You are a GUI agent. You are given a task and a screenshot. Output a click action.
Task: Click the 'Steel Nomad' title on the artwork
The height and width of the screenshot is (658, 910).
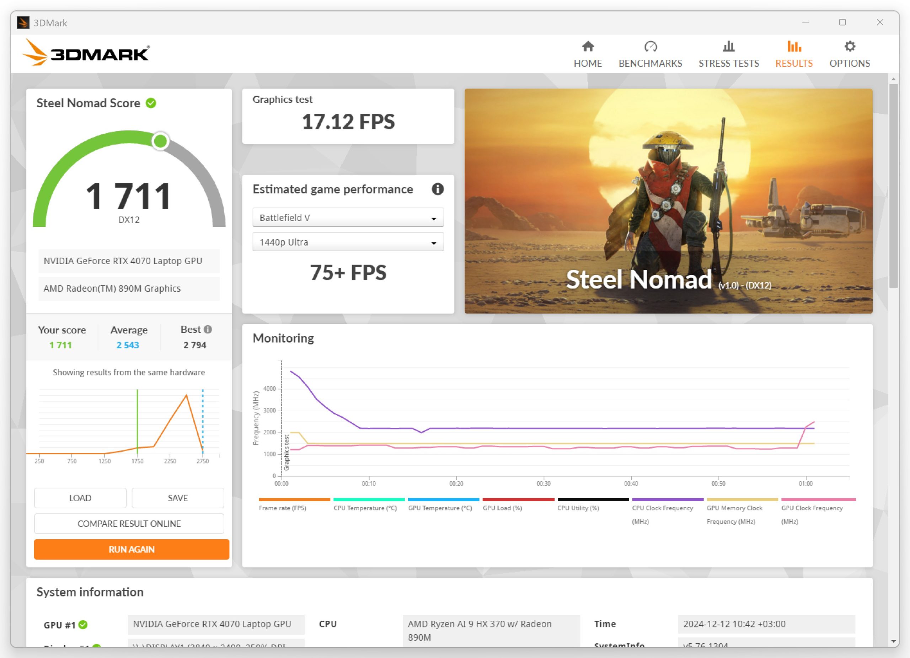(x=639, y=279)
